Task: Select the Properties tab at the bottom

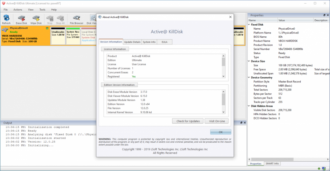Action: point(256,164)
